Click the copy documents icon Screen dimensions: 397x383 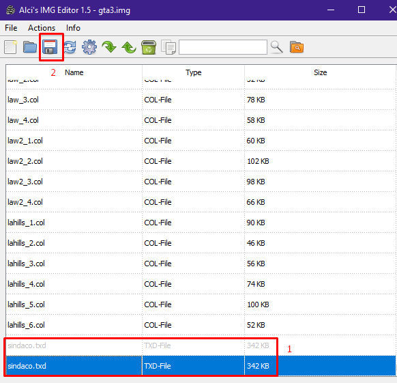(168, 47)
